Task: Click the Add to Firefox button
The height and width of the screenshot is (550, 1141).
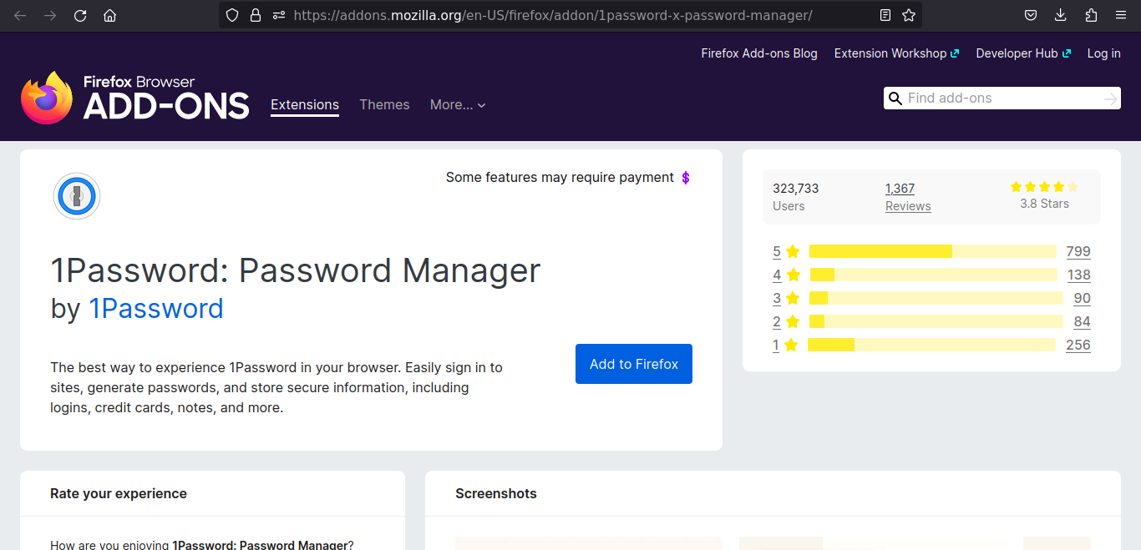Action: (x=633, y=364)
